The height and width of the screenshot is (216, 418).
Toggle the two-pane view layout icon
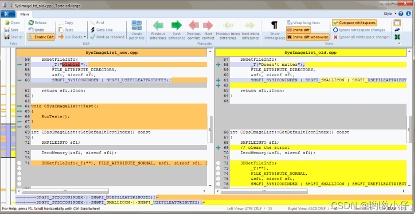[x=397, y=23]
